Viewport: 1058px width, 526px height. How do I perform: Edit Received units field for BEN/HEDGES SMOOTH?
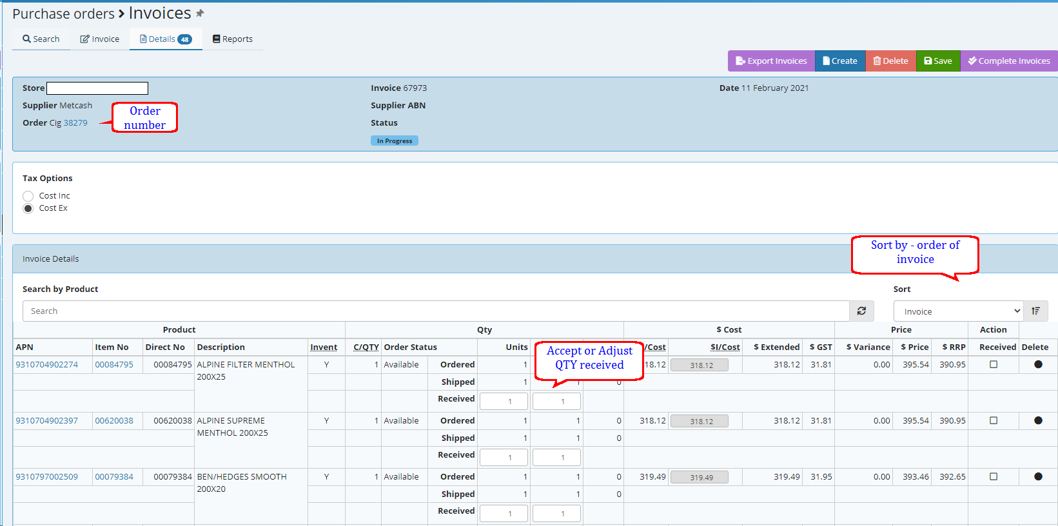click(504, 513)
